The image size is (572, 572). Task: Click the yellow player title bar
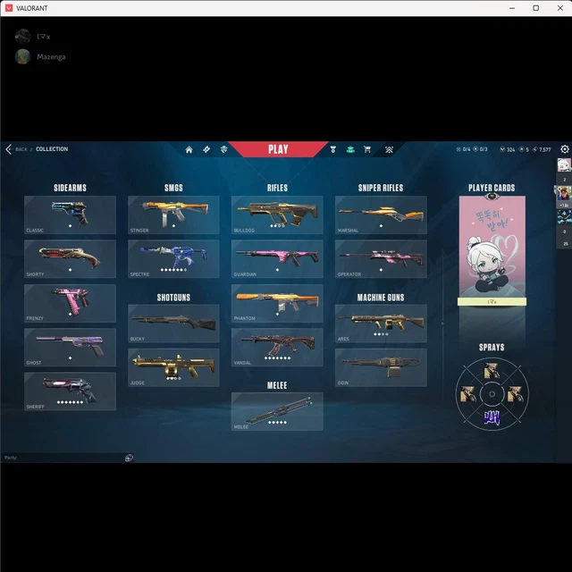click(x=492, y=302)
